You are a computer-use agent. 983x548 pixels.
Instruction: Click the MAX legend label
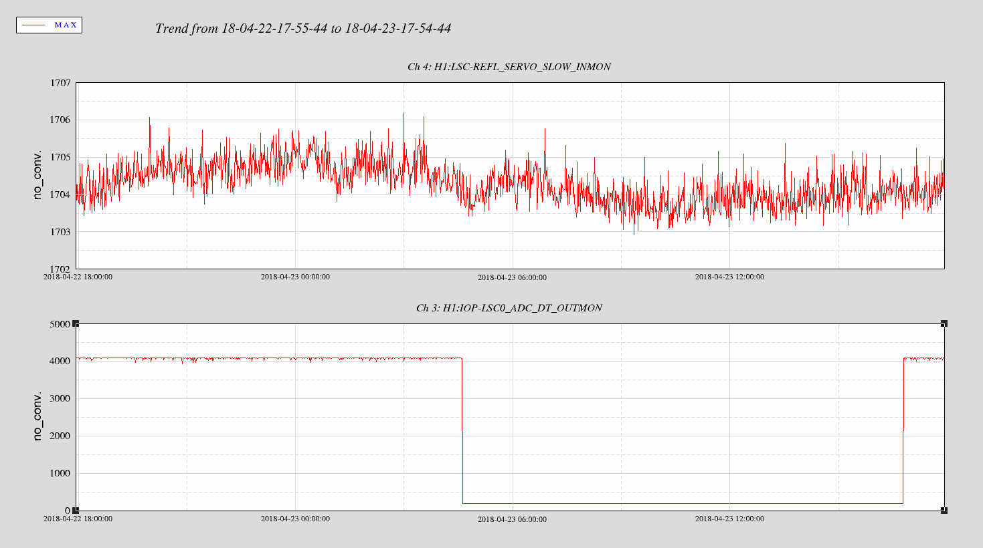pyautogui.click(x=66, y=25)
